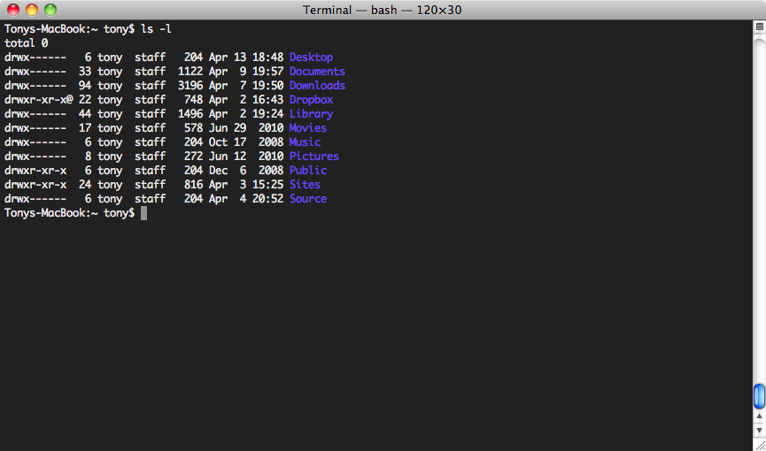Click the 'ls -l' command text
766x451 pixels.
click(x=156, y=29)
